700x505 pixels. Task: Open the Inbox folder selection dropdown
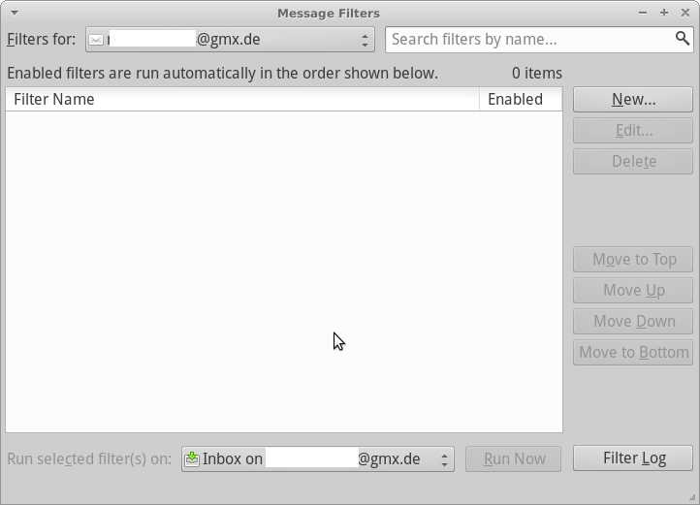pos(318,459)
